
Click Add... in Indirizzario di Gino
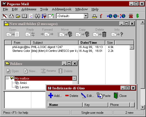tap(55, 96)
